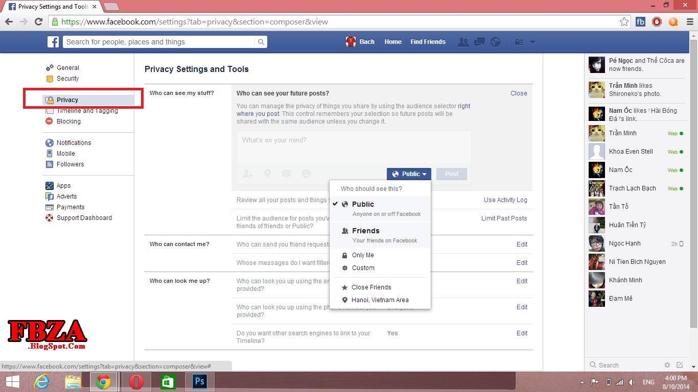The width and height of the screenshot is (698, 392).
Task: Click the Use Activity Log link
Action: click(505, 200)
